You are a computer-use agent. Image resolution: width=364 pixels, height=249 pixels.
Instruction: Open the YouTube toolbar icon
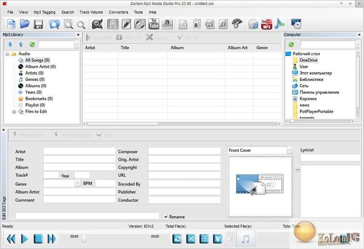point(153,24)
